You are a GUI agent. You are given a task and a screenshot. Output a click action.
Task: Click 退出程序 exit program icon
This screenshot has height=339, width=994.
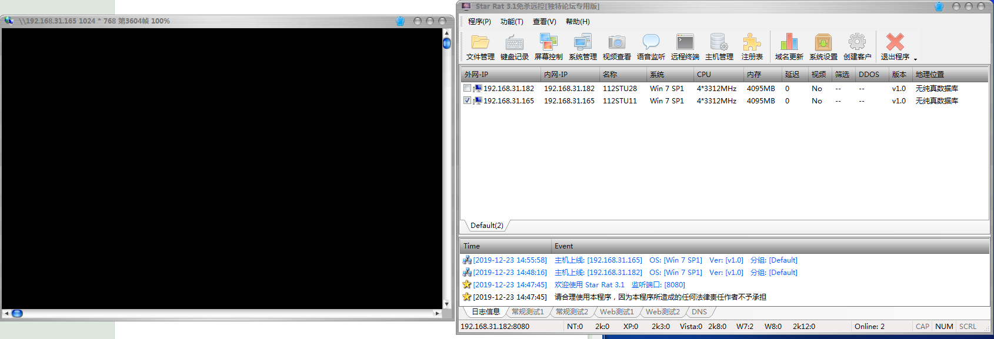[895, 47]
